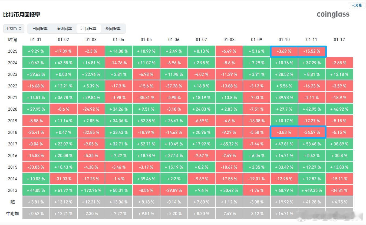Switch to the 日回报率 tab
This screenshot has height=225, width=366.
click(40, 29)
